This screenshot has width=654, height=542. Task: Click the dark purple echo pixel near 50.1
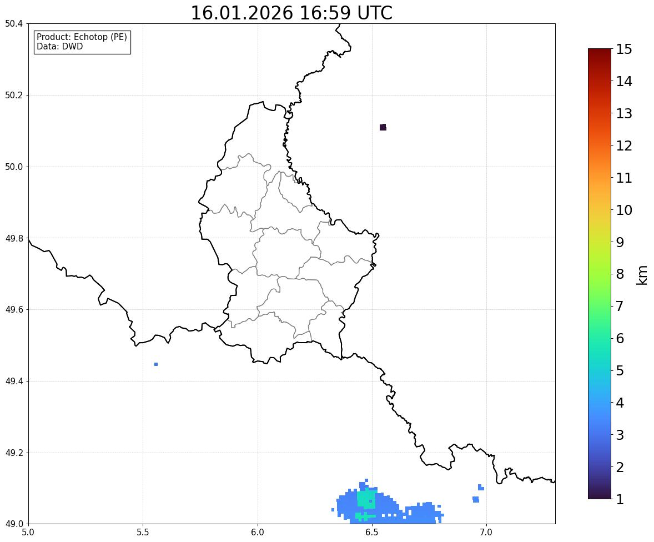click(383, 127)
